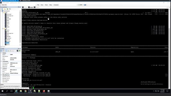
Task: Collapse the Connections root node
Action: (x=1, y=11)
